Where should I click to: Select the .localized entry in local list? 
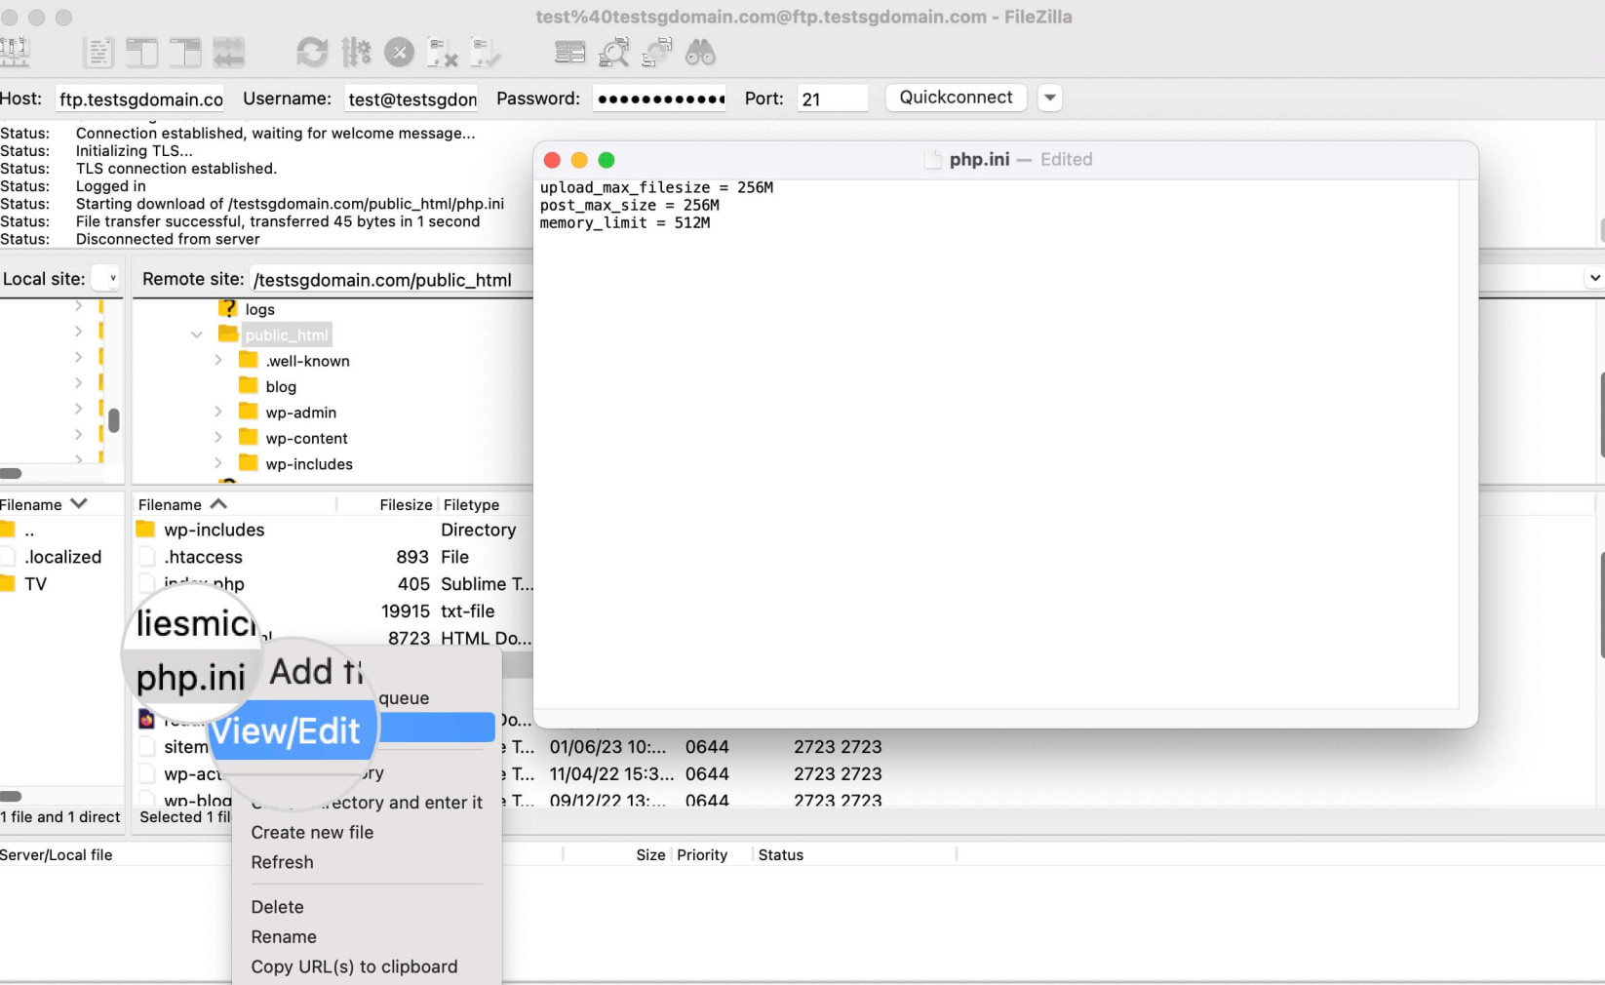(62, 557)
